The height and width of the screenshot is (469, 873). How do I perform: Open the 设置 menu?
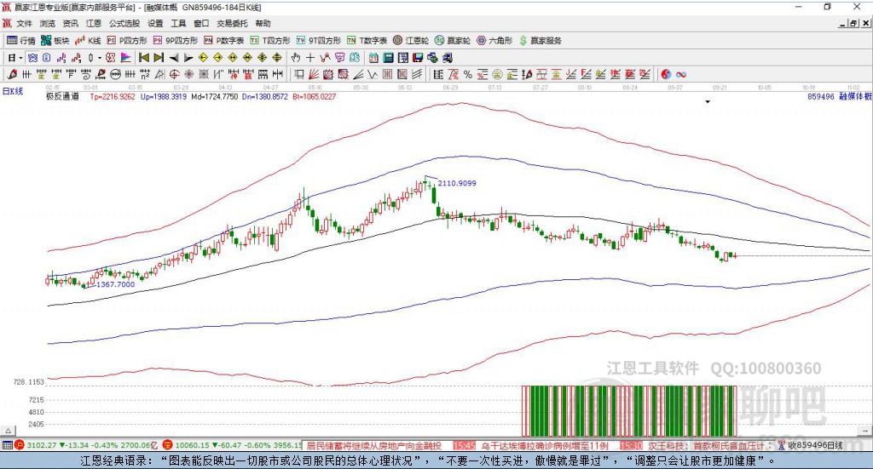(x=155, y=23)
